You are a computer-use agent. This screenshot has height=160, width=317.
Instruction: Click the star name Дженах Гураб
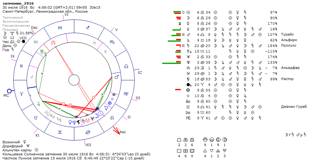tap(294, 107)
